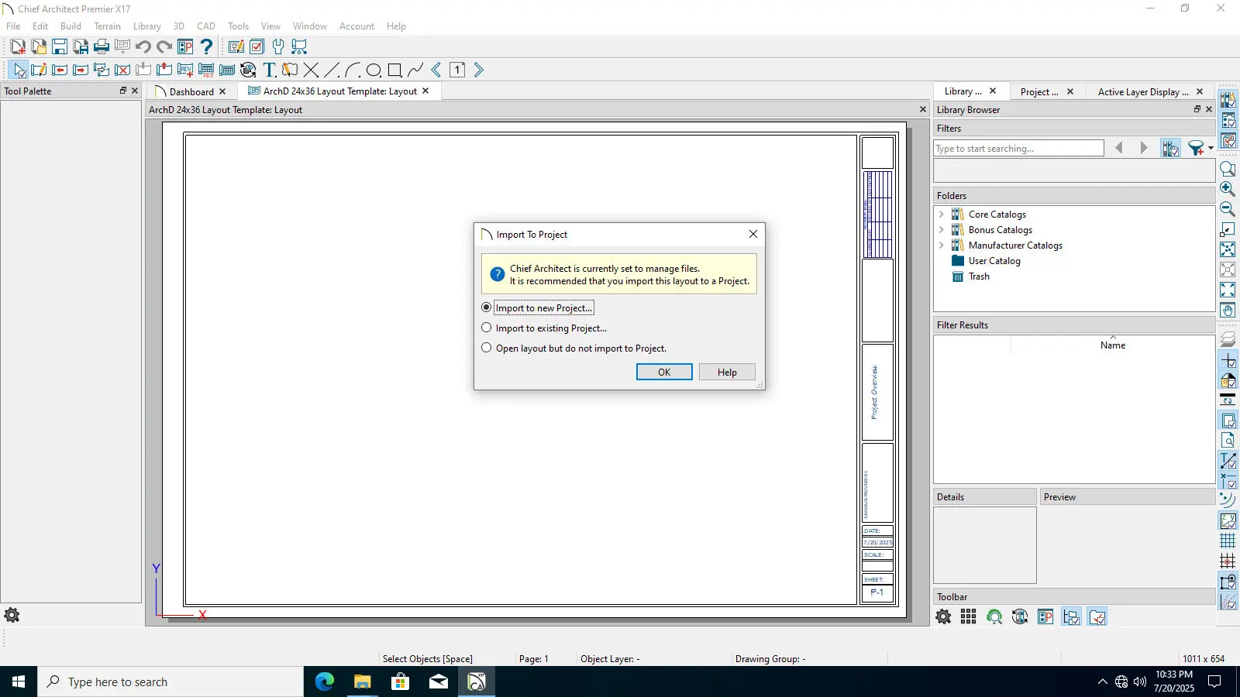The height and width of the screenshot is (697, 1240).
Task: Click the Delete Page icon with red X
Action: (x=122, y=70)
